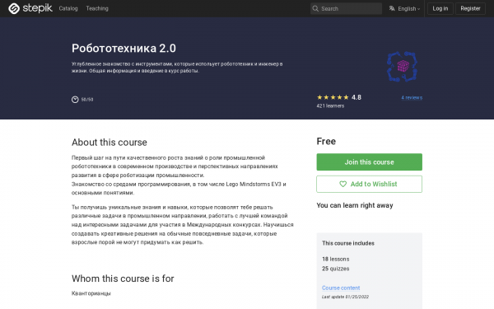Click the Робототехника 2.0 course title
The height and width of the screenshot is (309, 494).
pos(123,49)
